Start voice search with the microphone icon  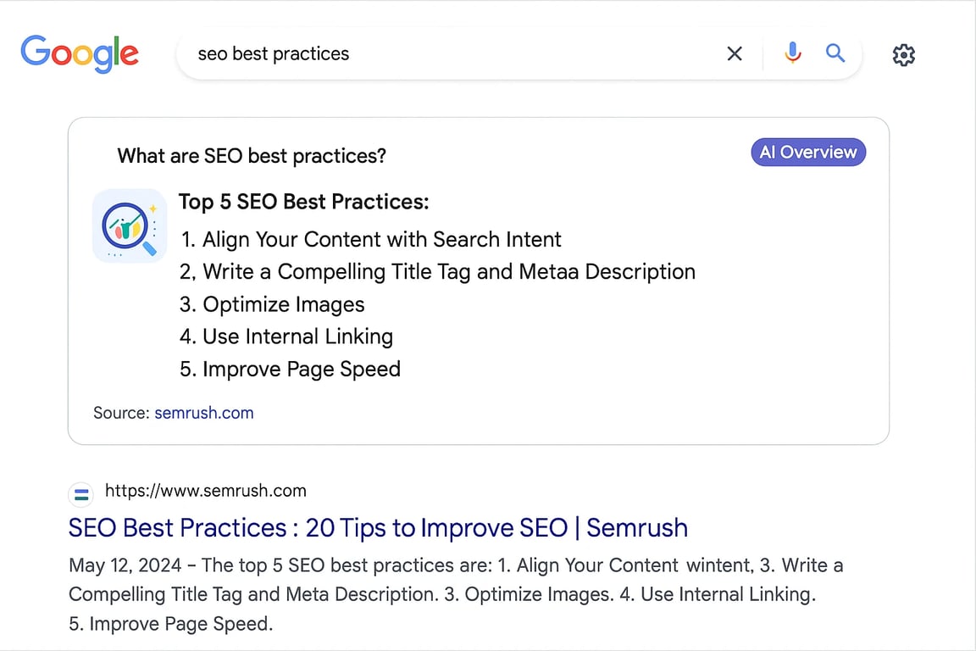793,54
